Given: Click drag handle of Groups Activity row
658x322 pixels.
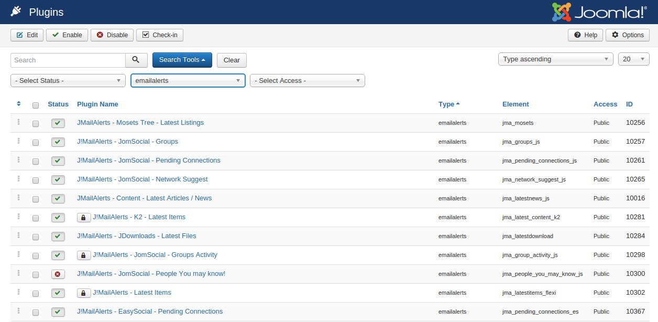Looking at the screenshot, I should coord(18,254).
